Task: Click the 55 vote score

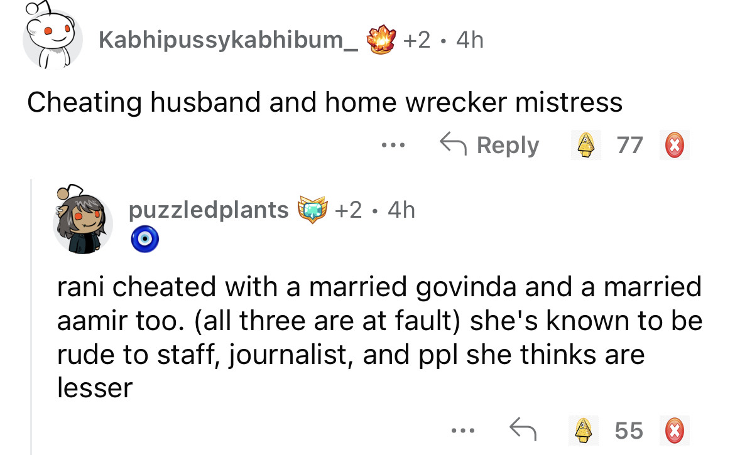Action: (629, 430)
